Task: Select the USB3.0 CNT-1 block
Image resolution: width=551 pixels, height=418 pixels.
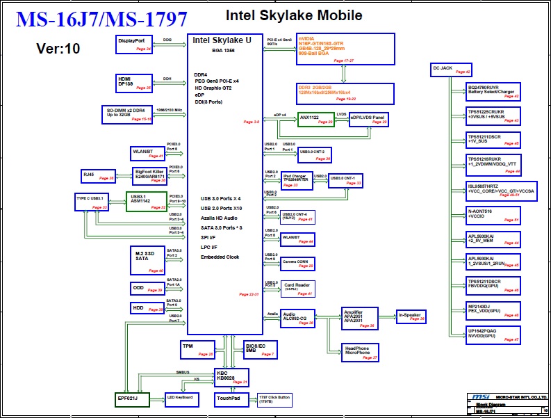Action: pyautogui.click(x=345, y=181)
